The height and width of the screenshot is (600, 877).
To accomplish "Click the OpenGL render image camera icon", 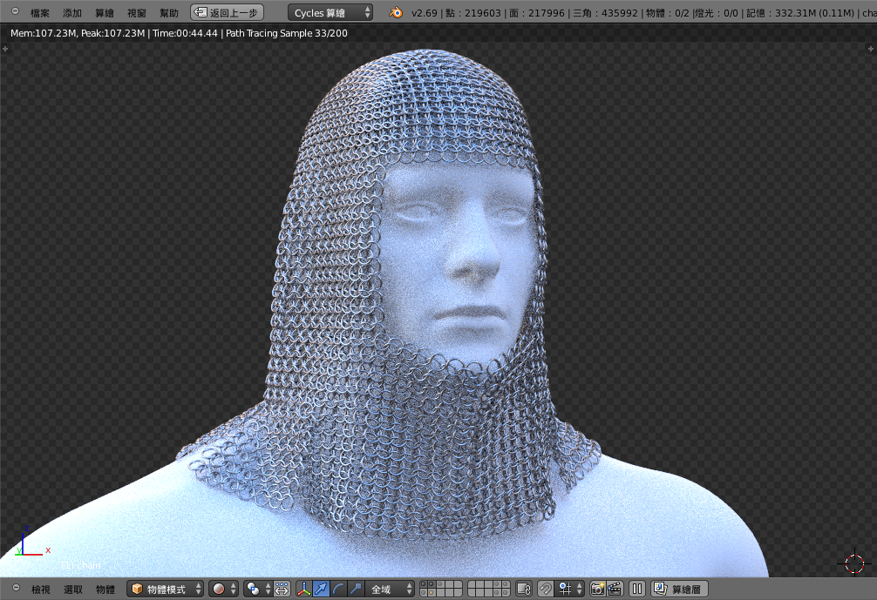I will point(597,590).
